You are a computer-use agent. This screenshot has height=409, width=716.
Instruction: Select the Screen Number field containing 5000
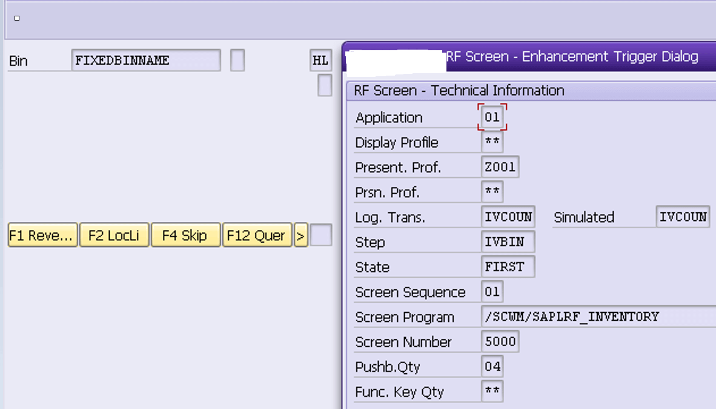(x=499, y=341)
